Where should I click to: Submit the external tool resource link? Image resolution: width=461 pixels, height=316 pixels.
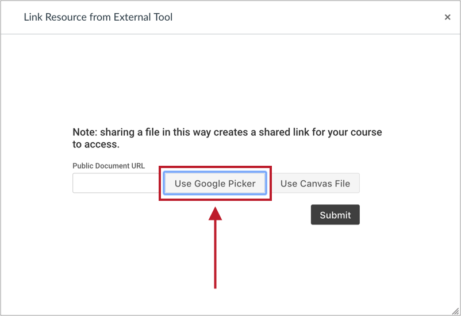(x=335, y=215)
